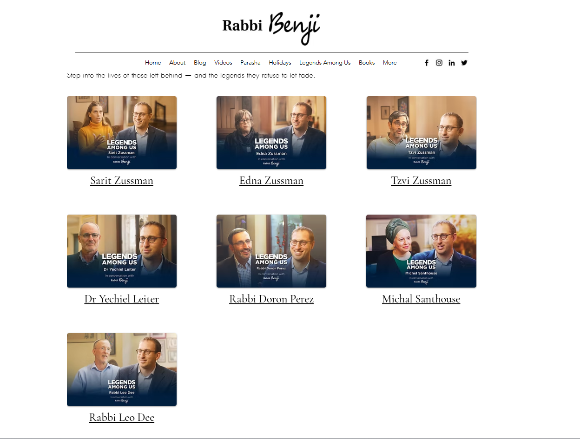Select Holidays in the navigation bar
Image resolution: width=580 pixels, height=439 pixels.
tap(280, 63)
